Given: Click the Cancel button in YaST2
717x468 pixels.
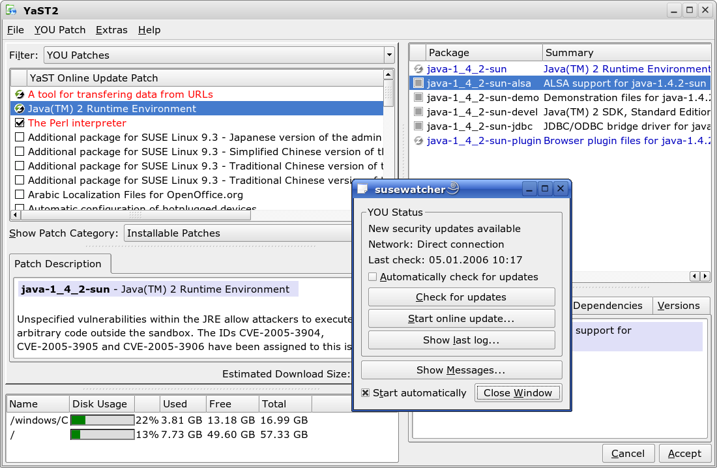Looking at the screenshot, I should (x=628, y=454).
